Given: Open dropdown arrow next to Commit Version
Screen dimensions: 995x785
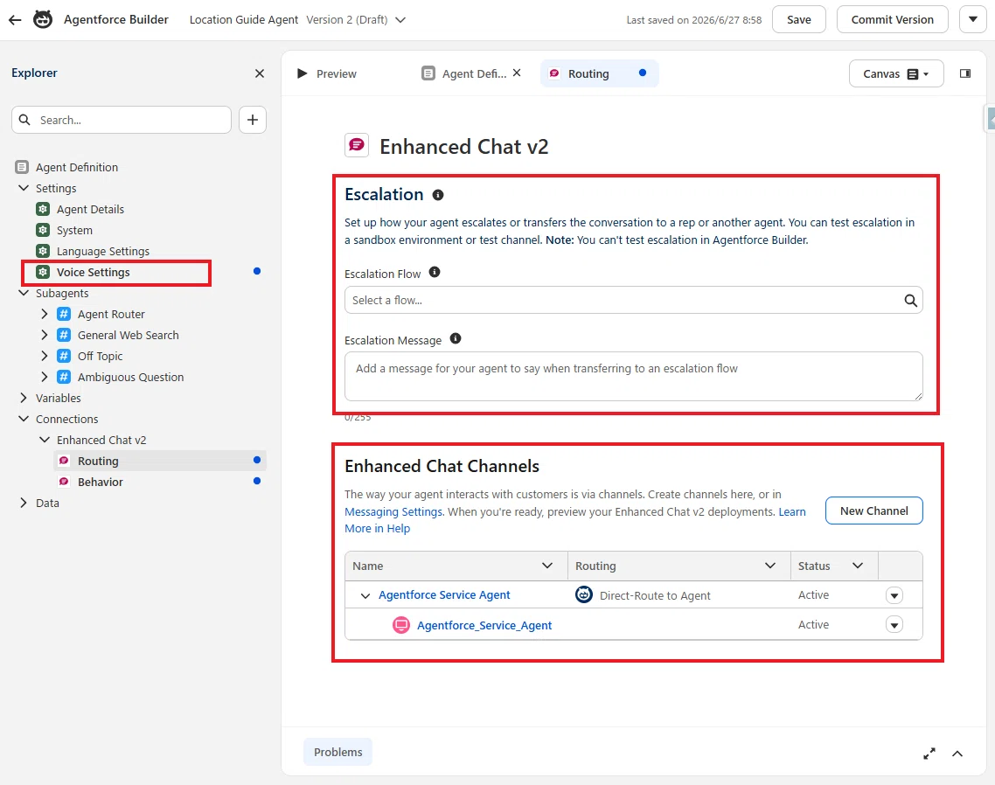Looking at the screenshot, I should (973, 19).
